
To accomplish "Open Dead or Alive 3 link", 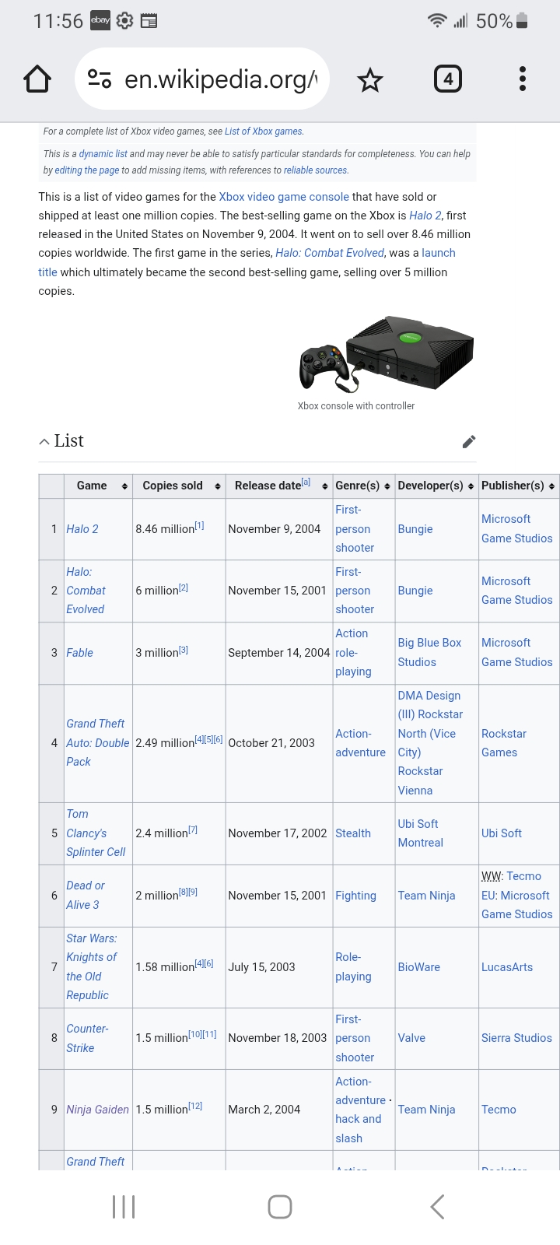I will tap(86, 896).
